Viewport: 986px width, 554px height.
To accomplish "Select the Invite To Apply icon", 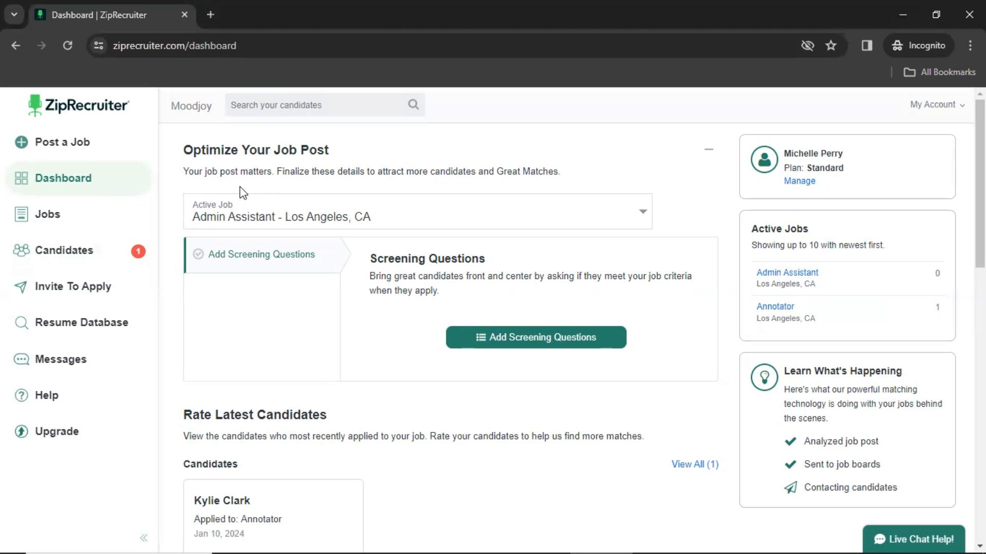I will (x=21, y=285).
